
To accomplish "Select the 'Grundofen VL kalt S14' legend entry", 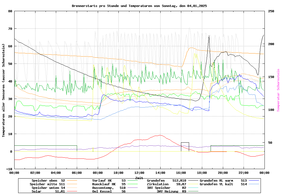I will click(x=223, y=184).
